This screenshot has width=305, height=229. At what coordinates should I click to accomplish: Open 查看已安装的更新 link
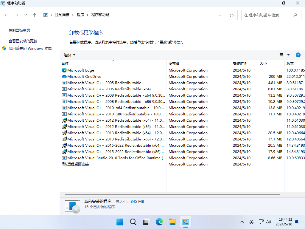(x=23, y=41)
